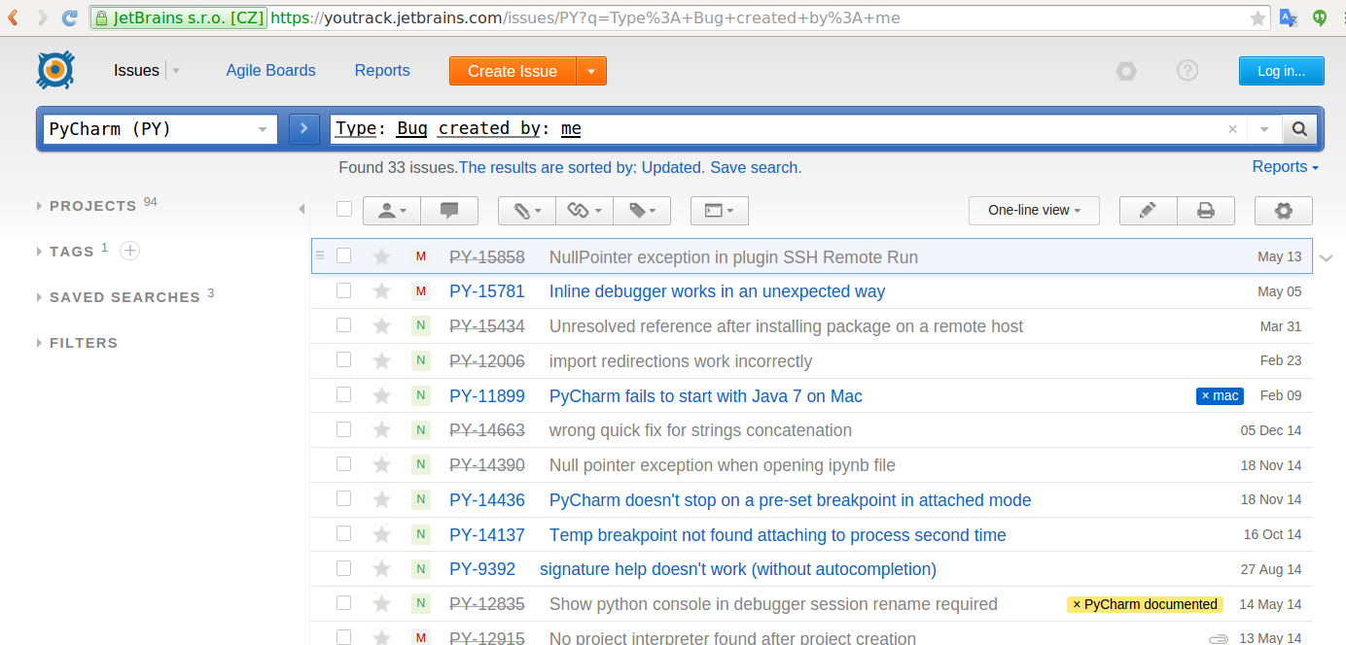Open issue PY-15781 Inline debugger link
Screen dimensions: 1346x645
click(717, 291)
